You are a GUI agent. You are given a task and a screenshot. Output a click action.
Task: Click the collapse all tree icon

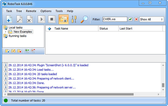(x=33, y=51)
